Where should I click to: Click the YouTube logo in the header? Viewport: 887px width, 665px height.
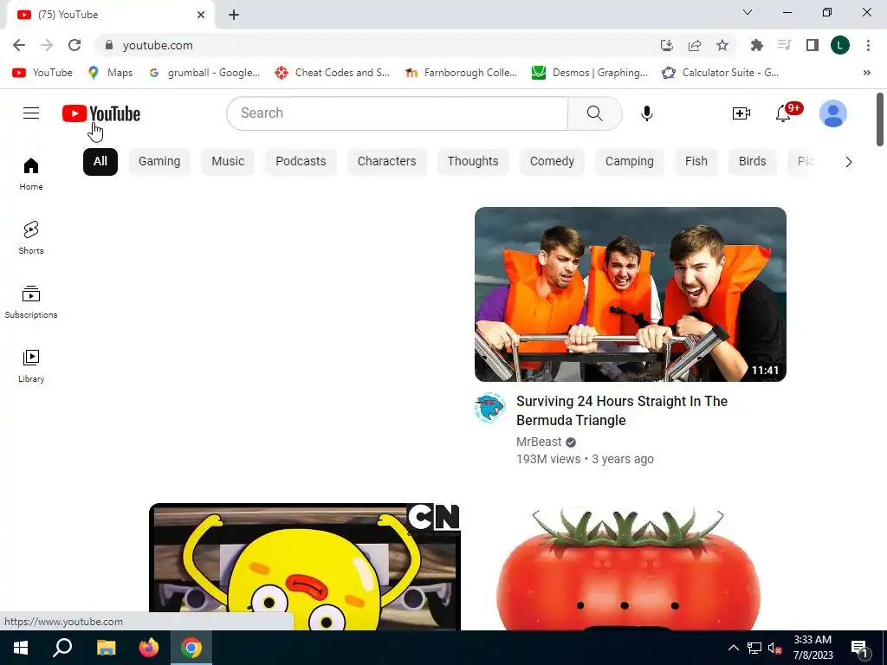(101, 113)
